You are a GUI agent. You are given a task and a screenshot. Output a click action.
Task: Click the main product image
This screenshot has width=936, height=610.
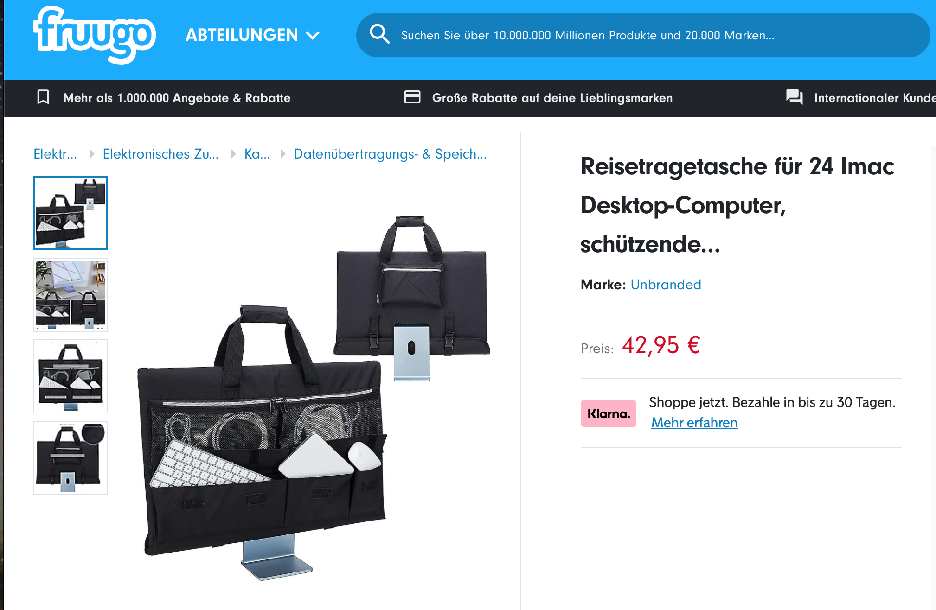point(314,398)
